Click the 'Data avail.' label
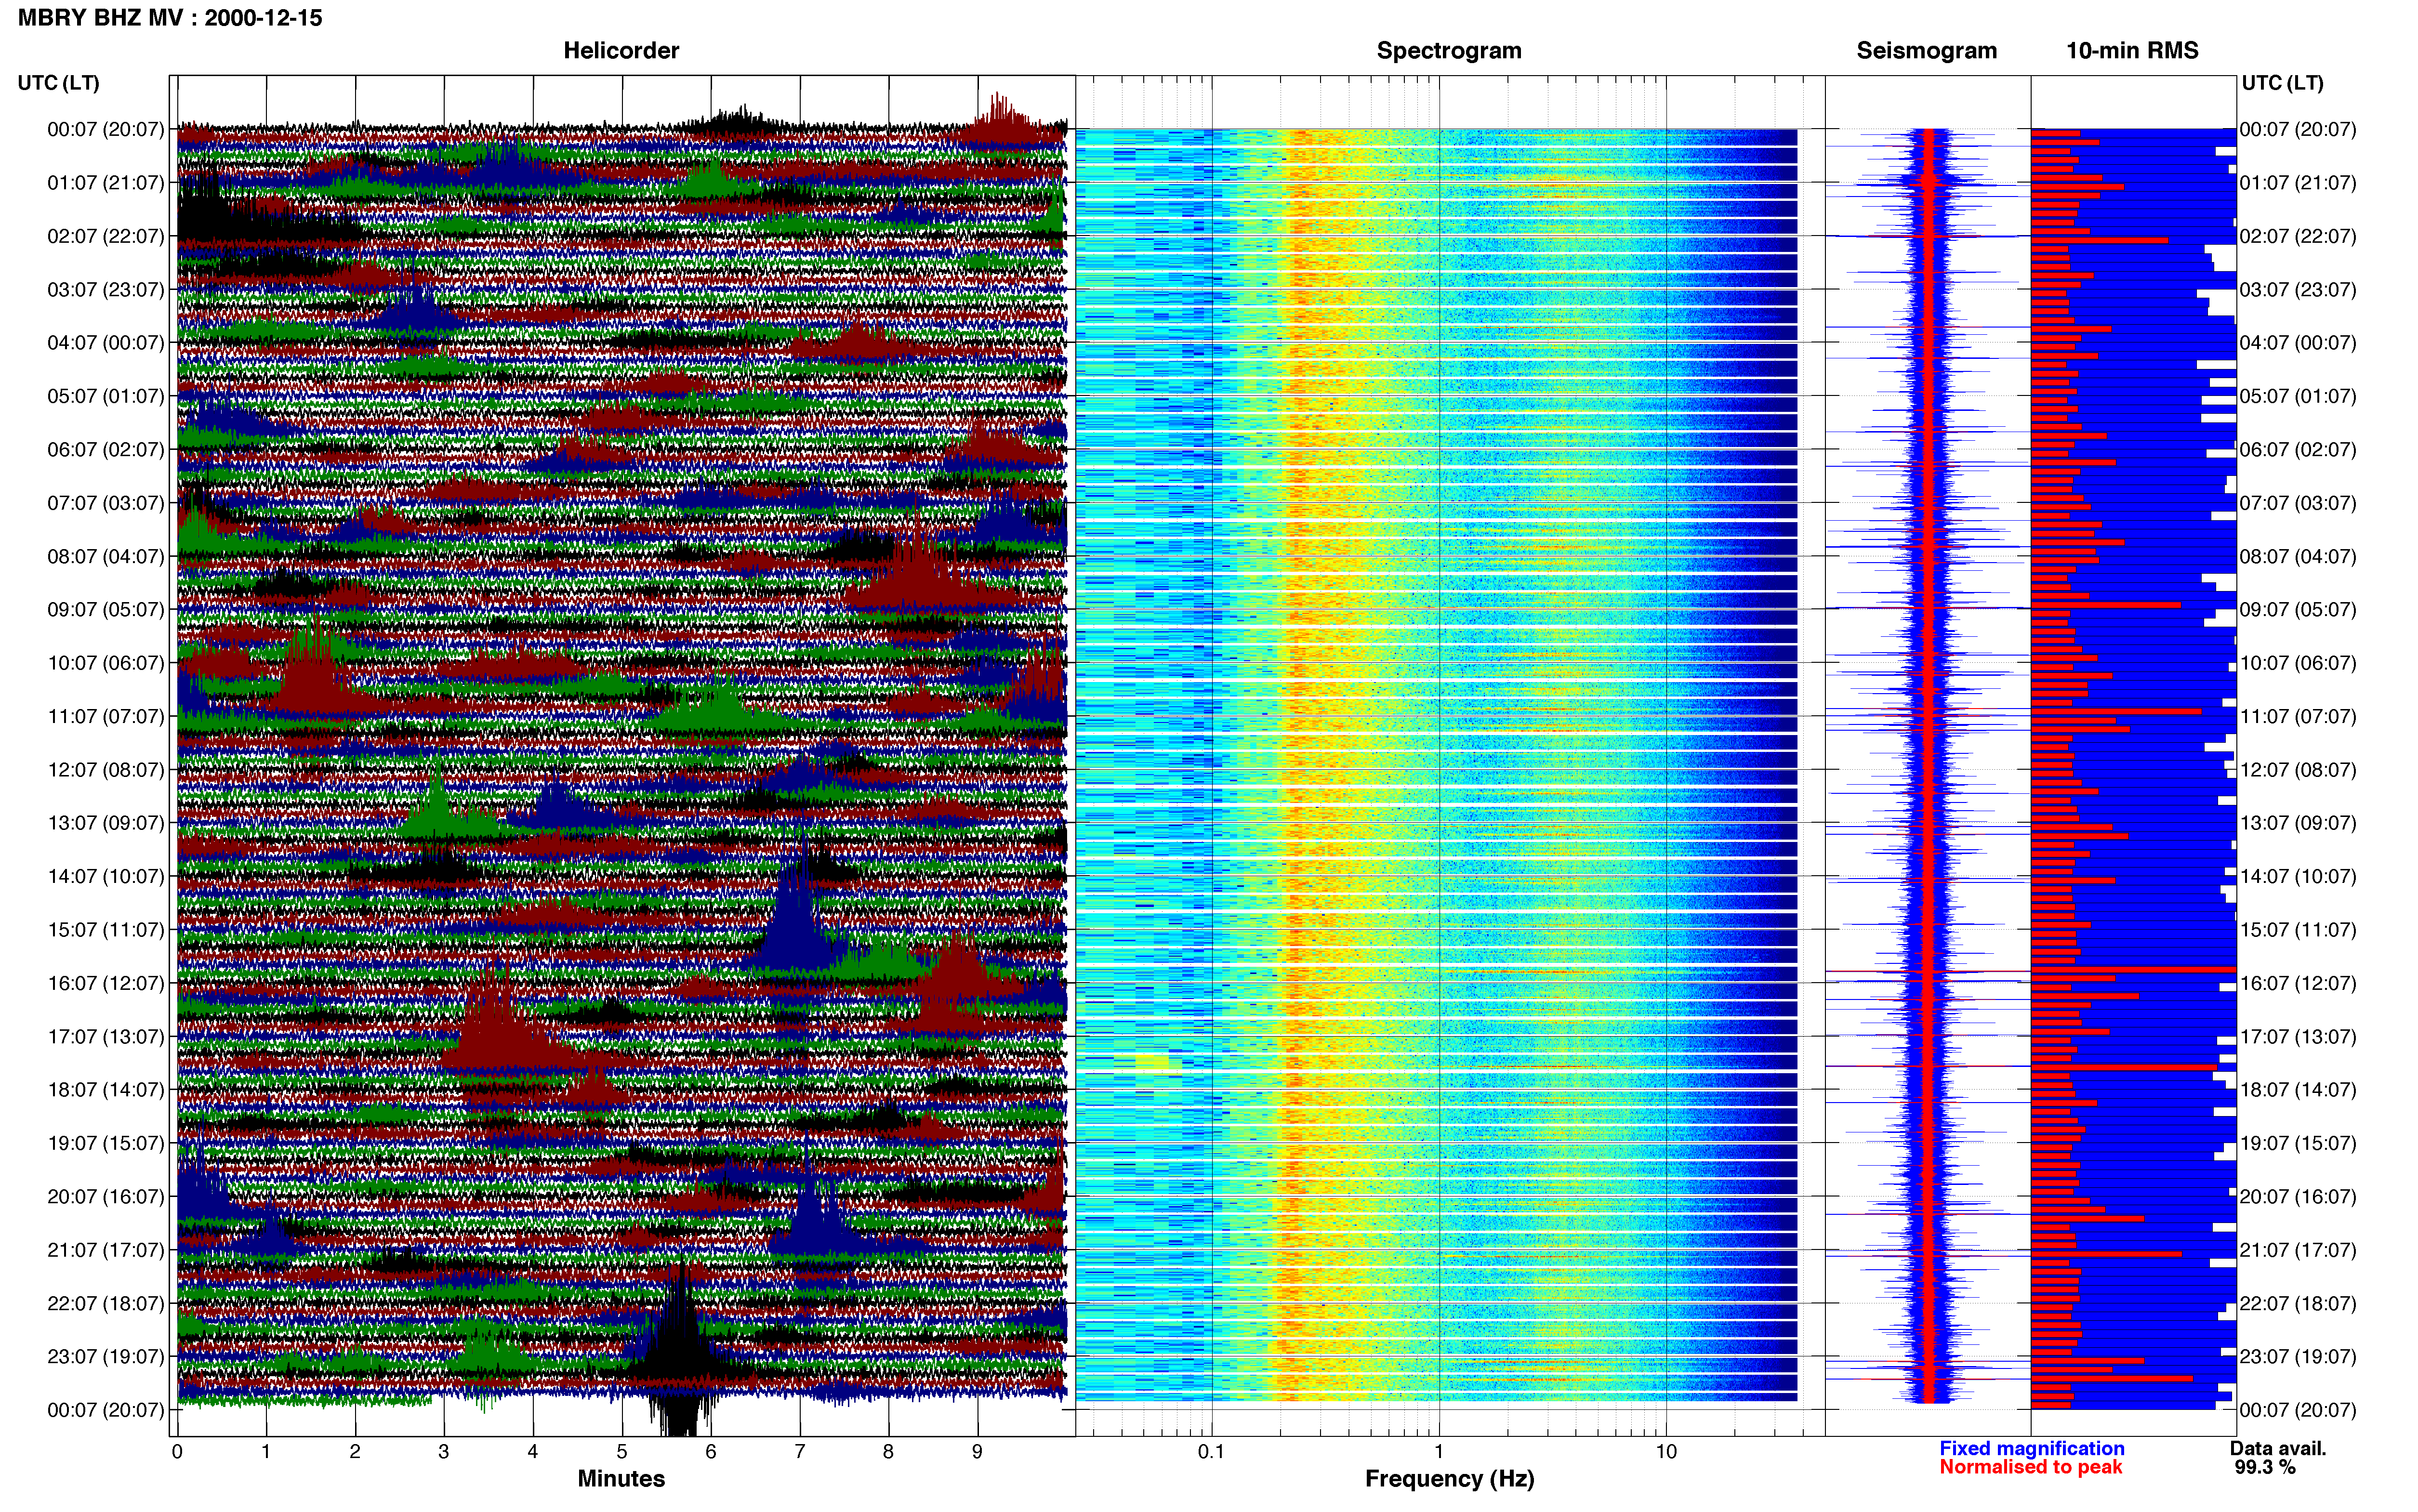The height and width of the screenshot is (1512, 2418). [x=2278, y=1448]
